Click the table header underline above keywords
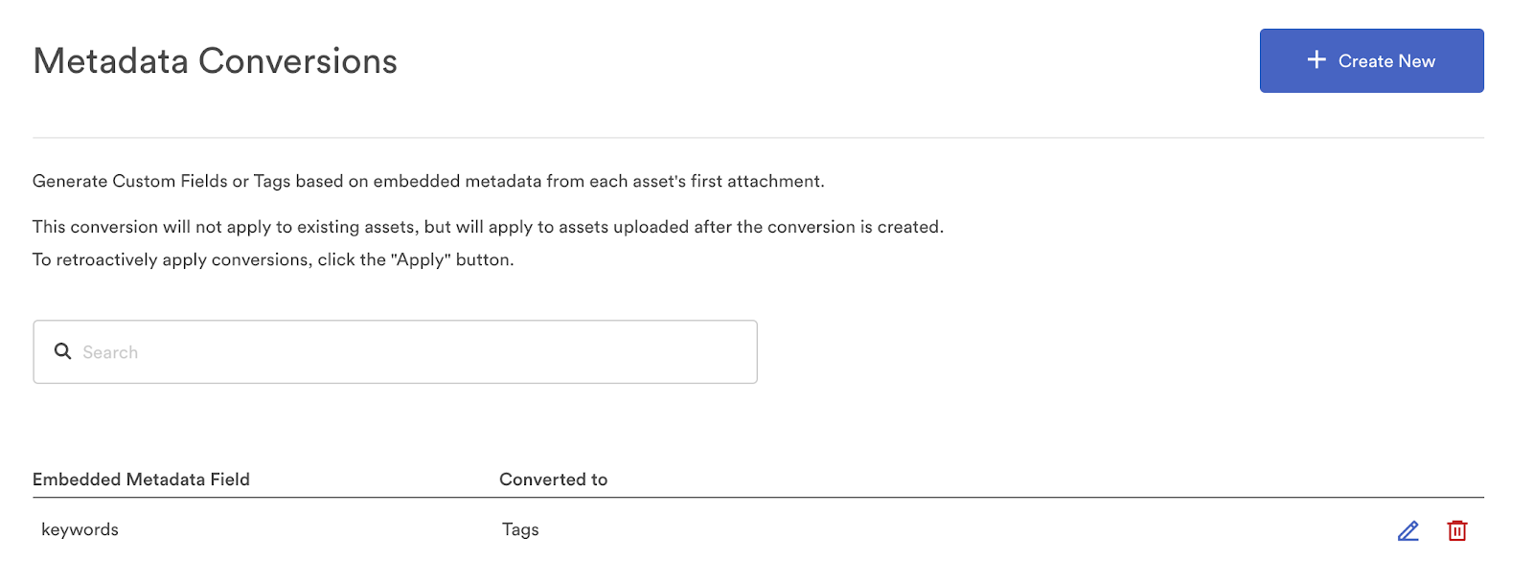 [758, 498]
